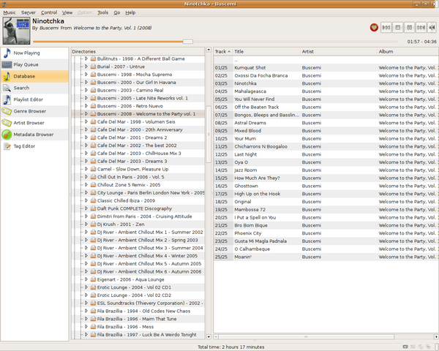
Task: Open the Tag Editor
Action: click(34, 146)
